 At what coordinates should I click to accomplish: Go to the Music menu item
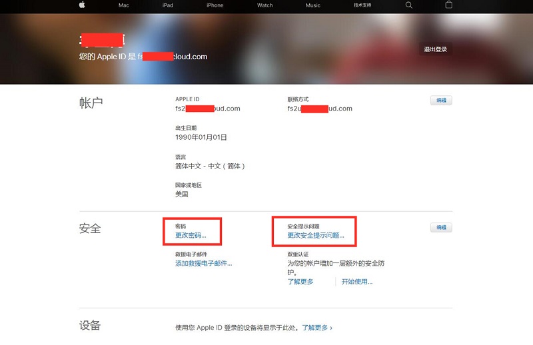312,5
